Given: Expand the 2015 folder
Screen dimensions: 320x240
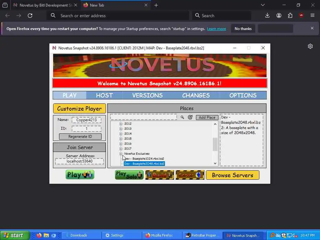Looking at the screenshot, I should 121,138.
